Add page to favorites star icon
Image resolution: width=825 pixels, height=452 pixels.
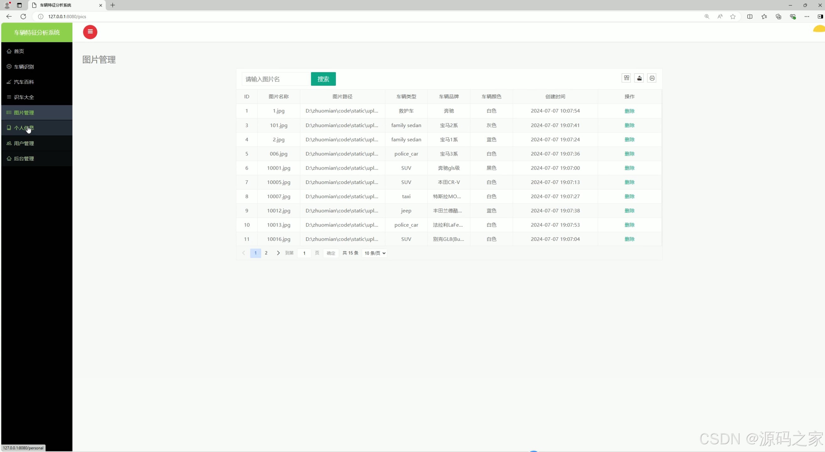click(733, 17)
